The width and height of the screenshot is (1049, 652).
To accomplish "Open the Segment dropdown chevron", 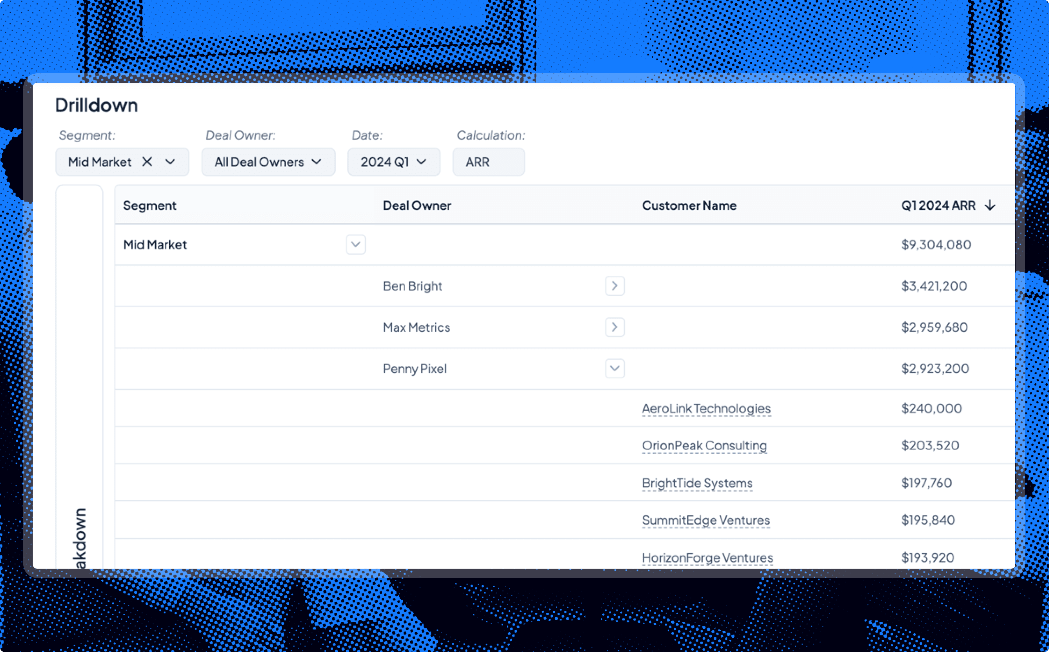I will click(x=170, y=162).
